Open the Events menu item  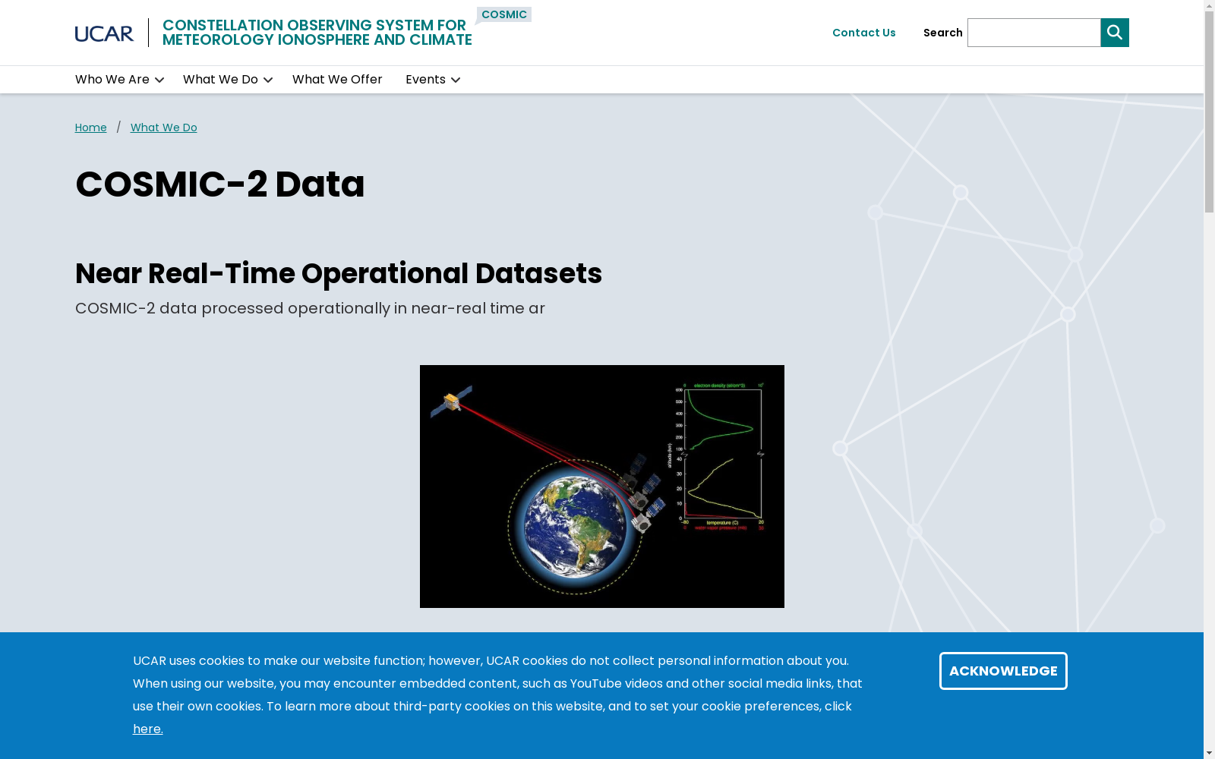425,80
